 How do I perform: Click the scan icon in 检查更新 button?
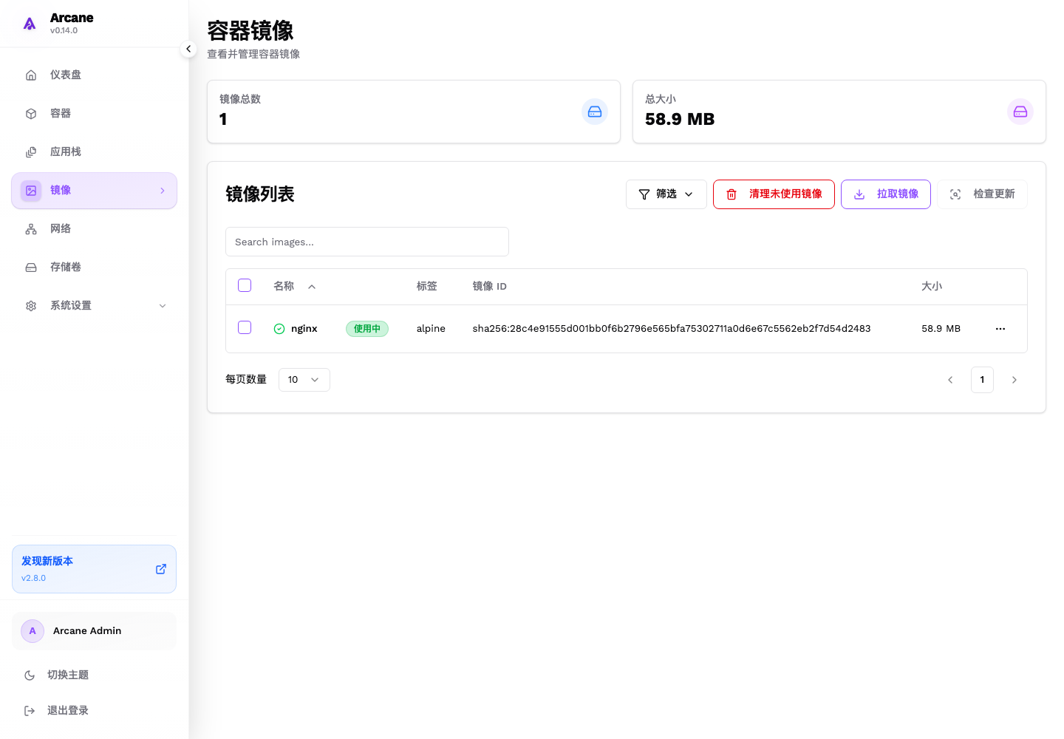[955, 194]
